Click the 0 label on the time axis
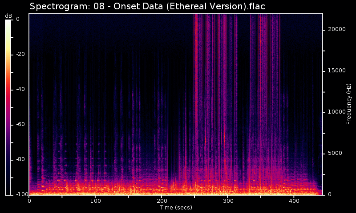The image size is (356, 213). [x=29, y=201]
